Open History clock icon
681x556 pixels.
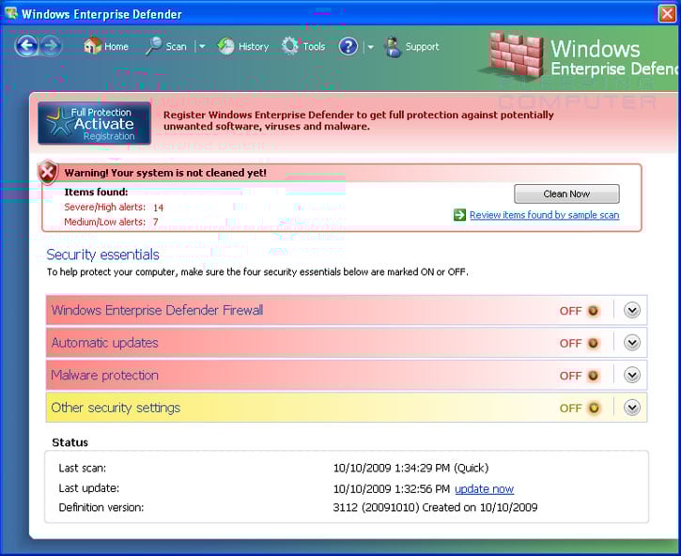(226, 46)
